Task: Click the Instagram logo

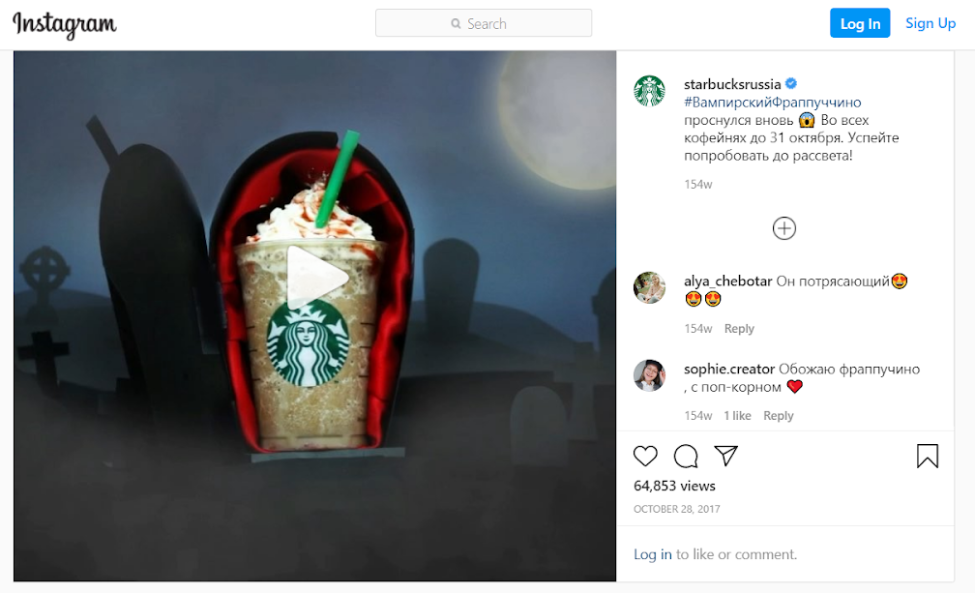Action: coord(65,24)
